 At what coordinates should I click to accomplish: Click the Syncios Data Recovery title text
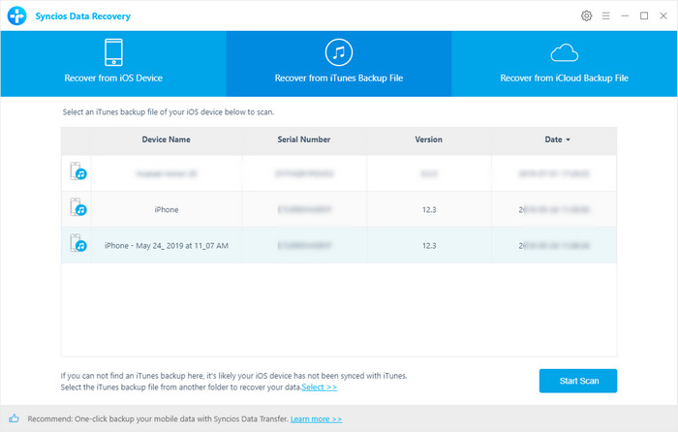82,16
